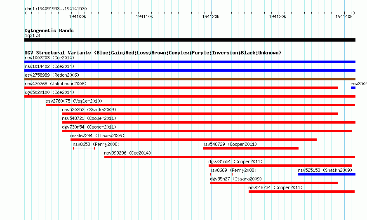367x220 pixels.
Task: Select the nsv467284 red loss bar
Action: pos(193,140)
